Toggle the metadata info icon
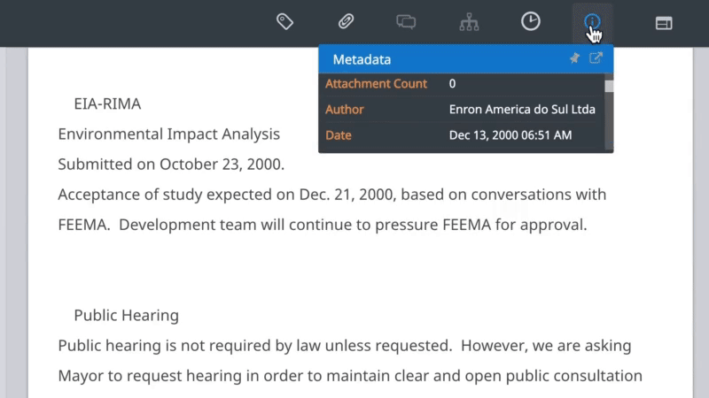 592,21
